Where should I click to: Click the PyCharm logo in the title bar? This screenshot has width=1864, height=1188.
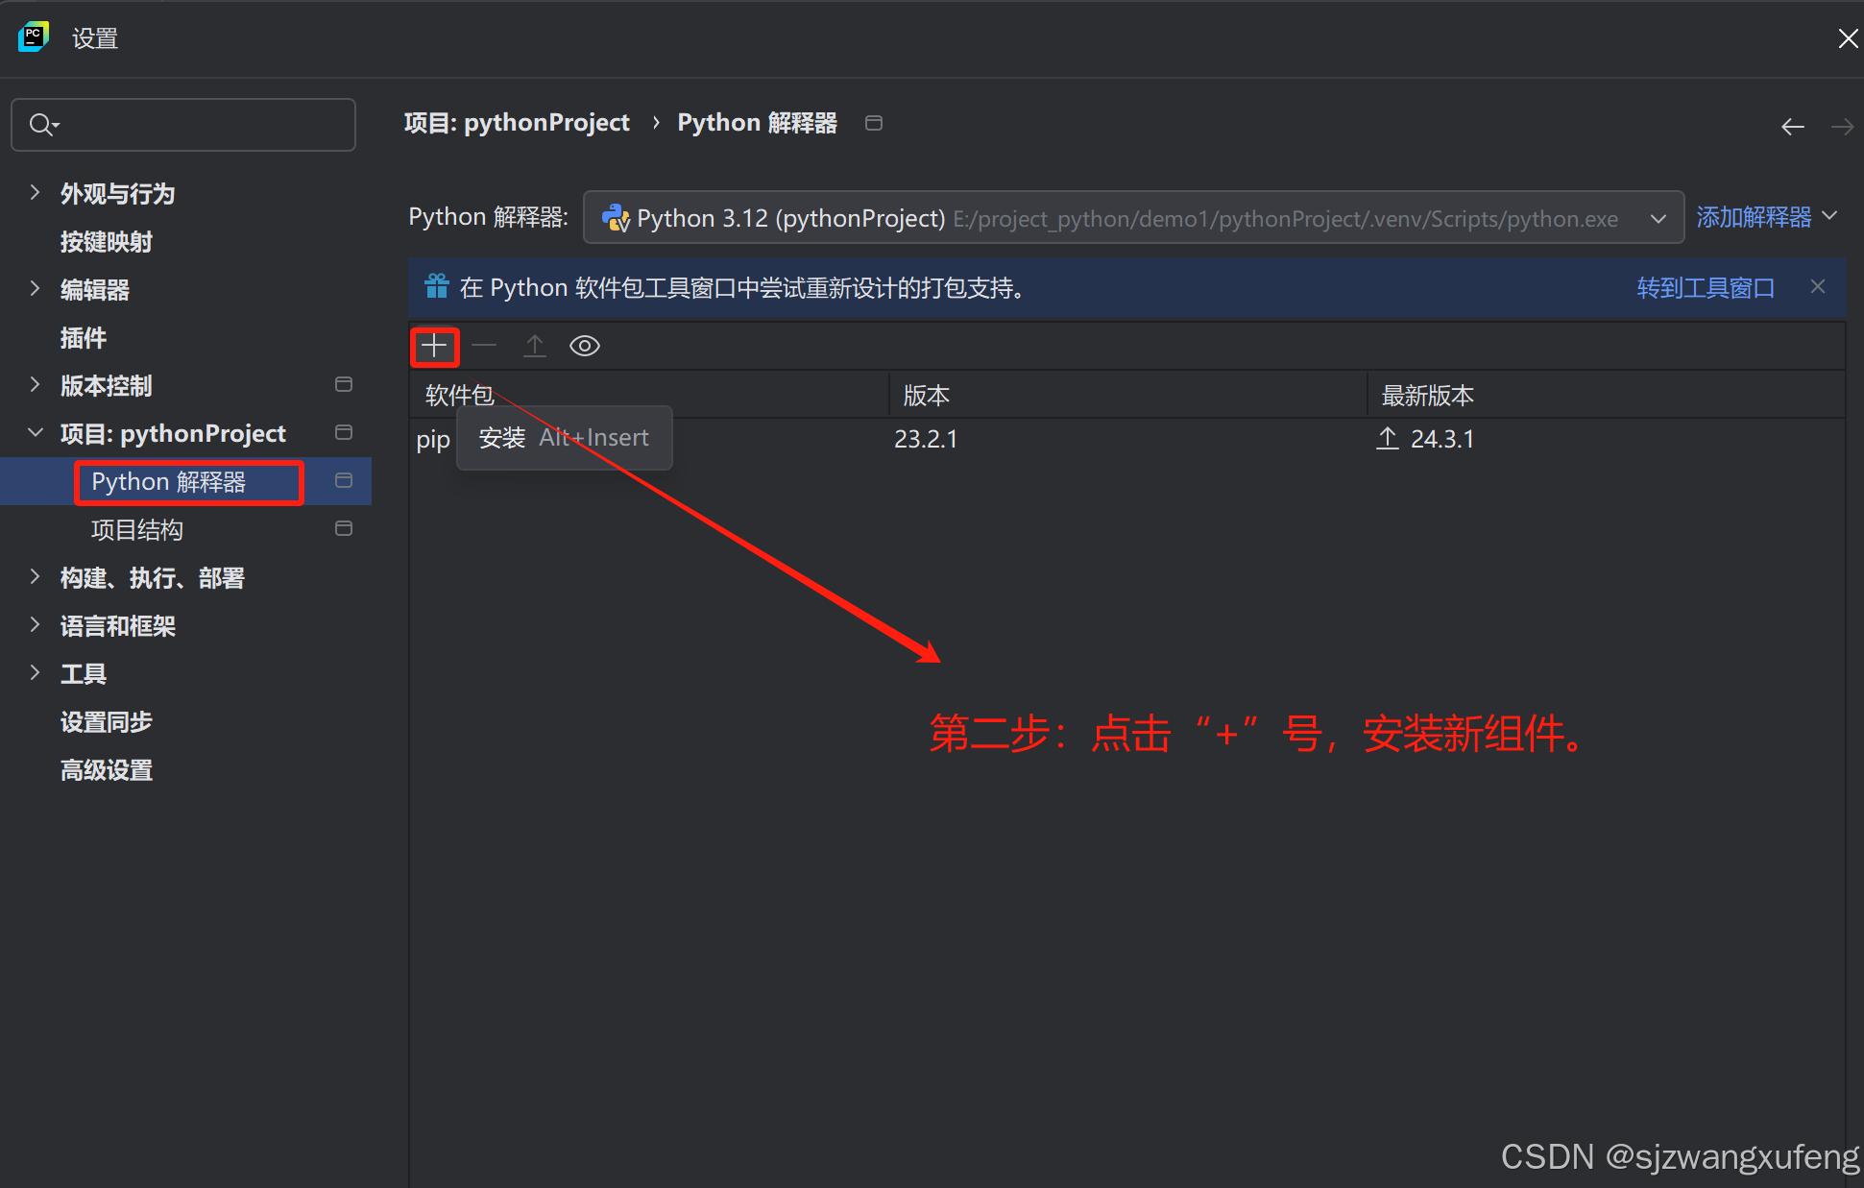(x=34, y=36)
